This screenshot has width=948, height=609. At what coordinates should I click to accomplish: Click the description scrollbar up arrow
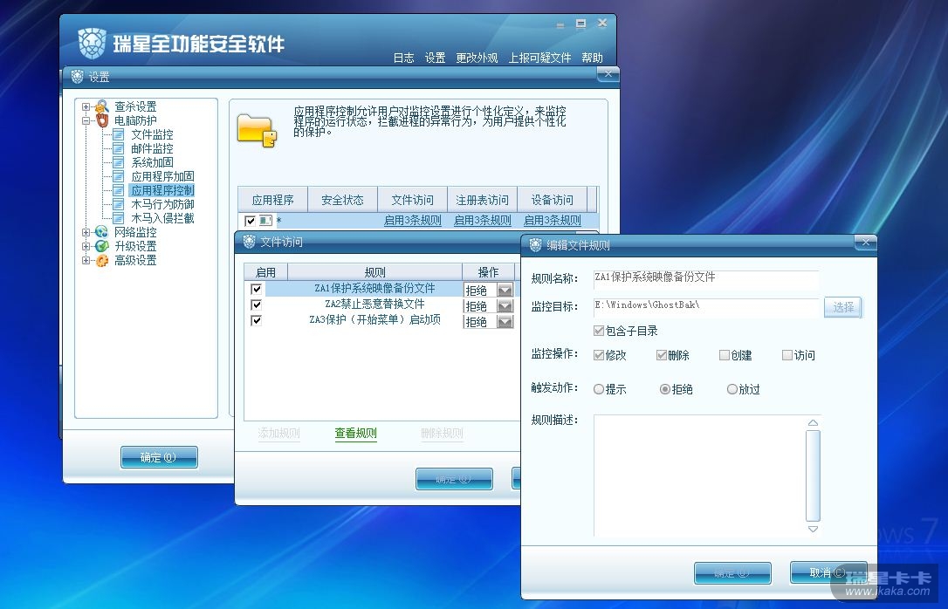[x=814, y=423]
